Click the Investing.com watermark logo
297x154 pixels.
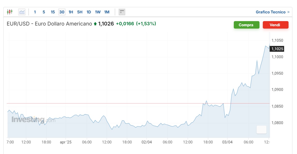coord(33,120)
